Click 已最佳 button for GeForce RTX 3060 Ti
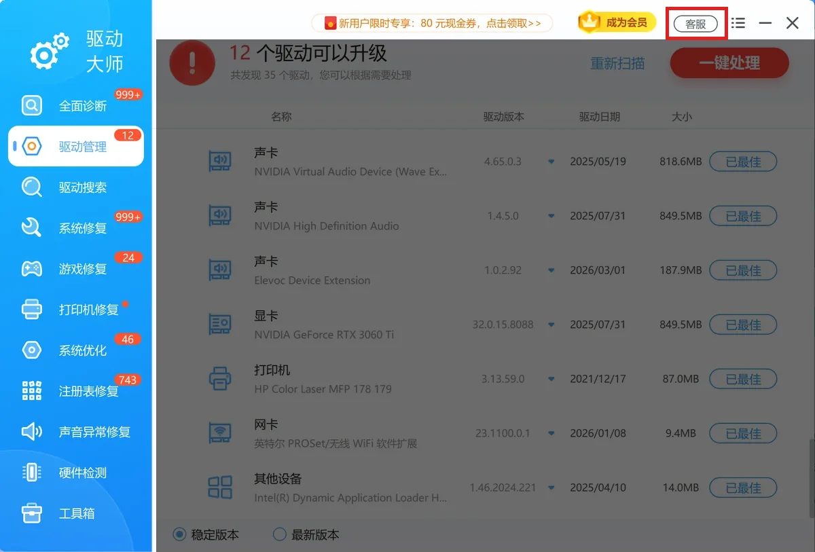This screenshot has width=815, height=552. click(743, 325)
